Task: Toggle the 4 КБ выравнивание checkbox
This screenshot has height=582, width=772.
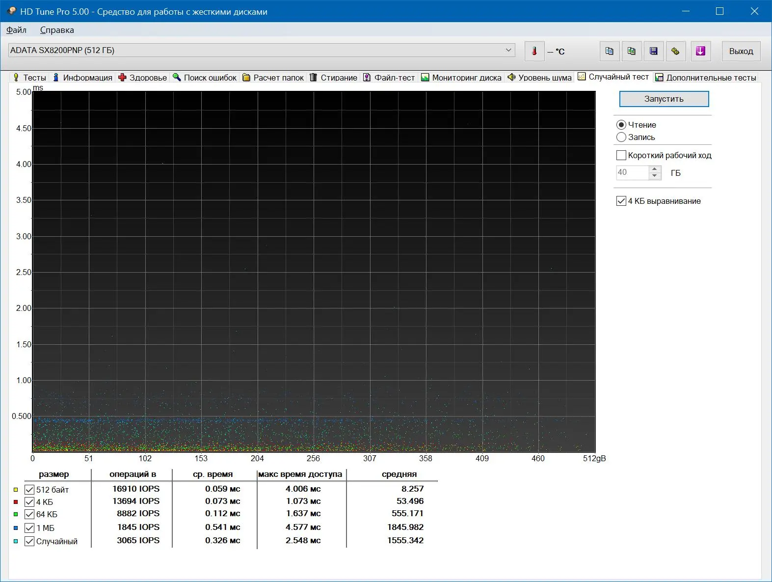Action: pyautogui.click(x=621, y=201)
